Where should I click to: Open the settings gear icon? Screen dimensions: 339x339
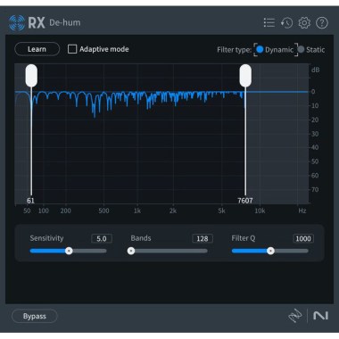(x=304, y=23)
